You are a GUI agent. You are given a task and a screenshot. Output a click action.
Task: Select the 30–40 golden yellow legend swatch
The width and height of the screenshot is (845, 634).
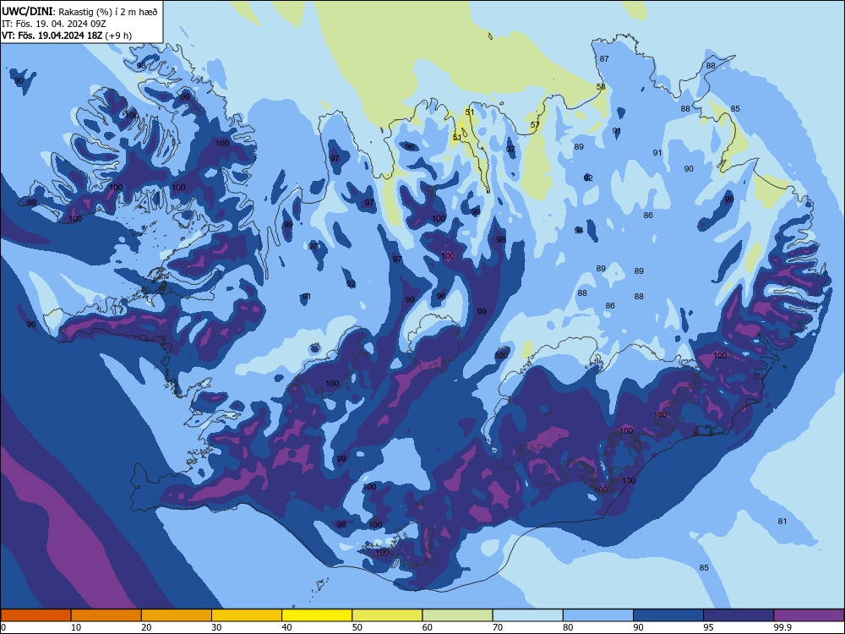tap(247, 615)
